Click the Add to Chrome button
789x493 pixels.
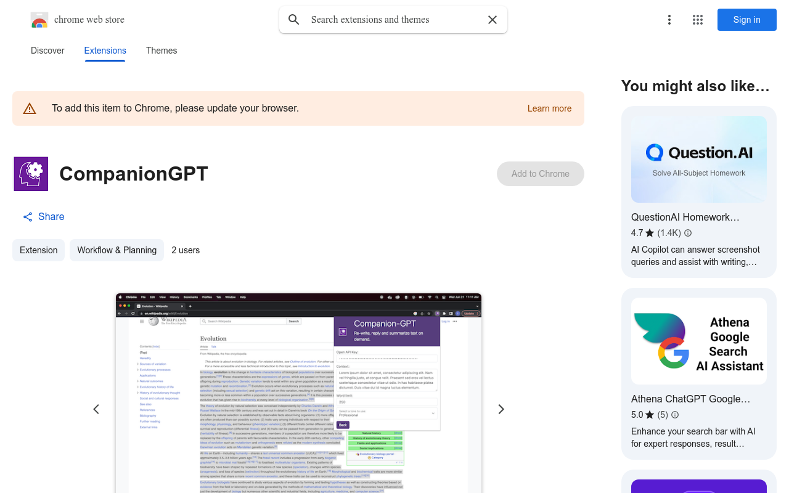(541, 174)
